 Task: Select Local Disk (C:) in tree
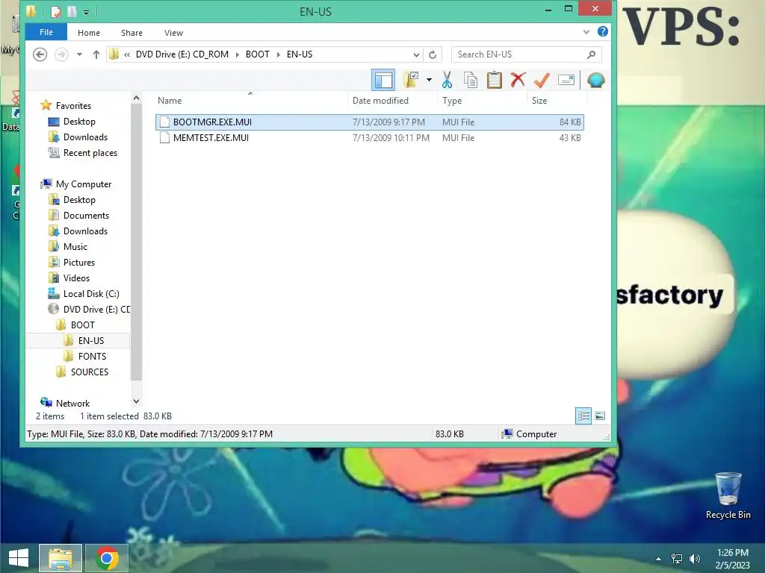coord(90,293)
